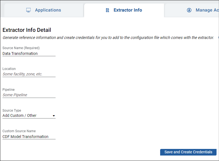Click the Source Type dropdown arrow
This screenshot has width=219, height=161.
coord(54,116)
